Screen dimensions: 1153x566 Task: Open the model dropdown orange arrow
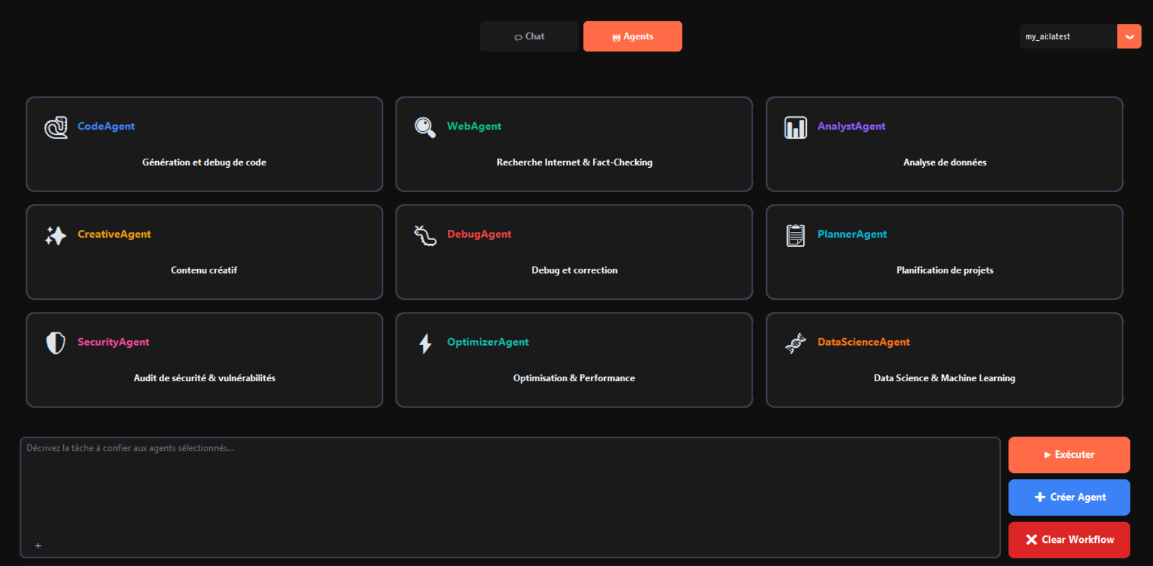coord(1129,36)
